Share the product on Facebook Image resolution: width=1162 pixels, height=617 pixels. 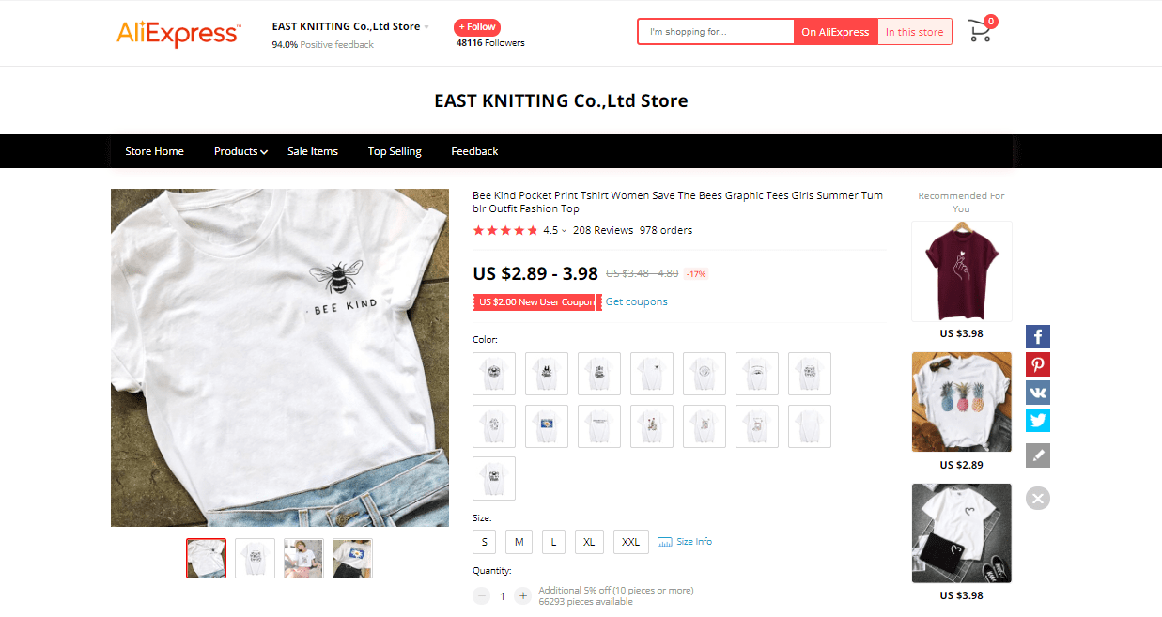tap(1037, 336)
